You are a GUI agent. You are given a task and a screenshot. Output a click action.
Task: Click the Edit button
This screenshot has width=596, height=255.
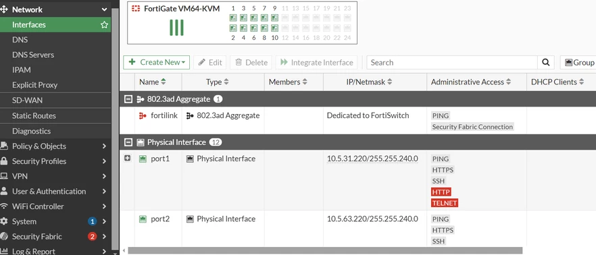209,62
